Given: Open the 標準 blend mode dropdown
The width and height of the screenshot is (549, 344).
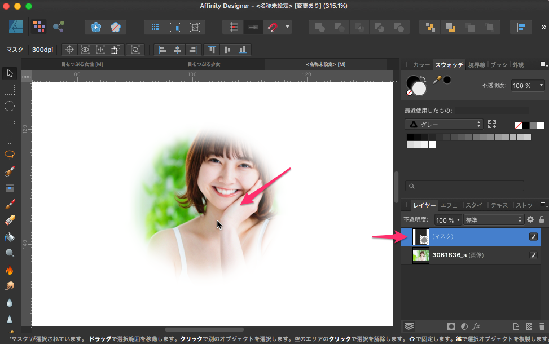Looking at the screenshot, I should (494, 219).
